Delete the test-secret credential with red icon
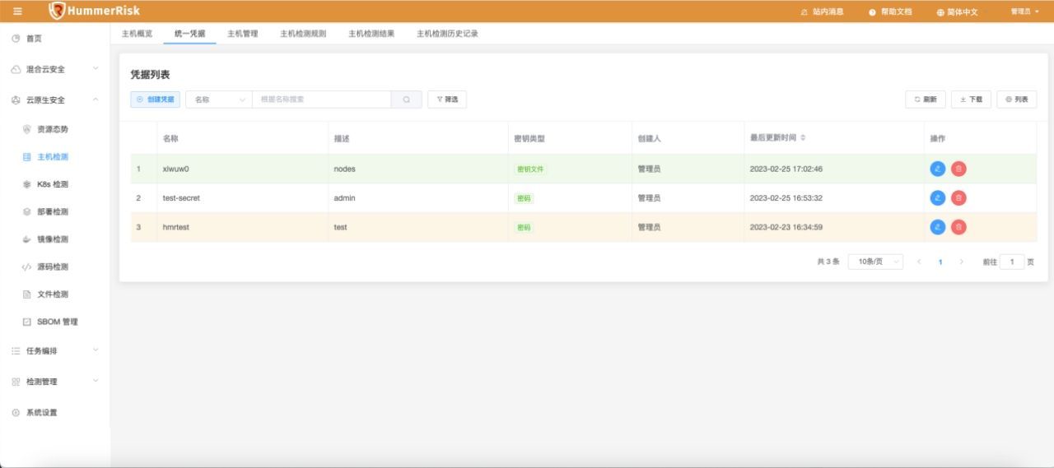1054x468 pixels. click(x=958, y=198)
